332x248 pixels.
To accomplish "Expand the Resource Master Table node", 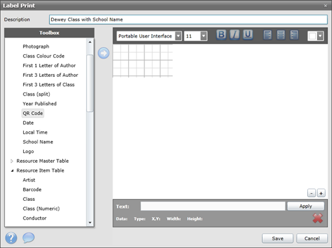I will point(12,161).
